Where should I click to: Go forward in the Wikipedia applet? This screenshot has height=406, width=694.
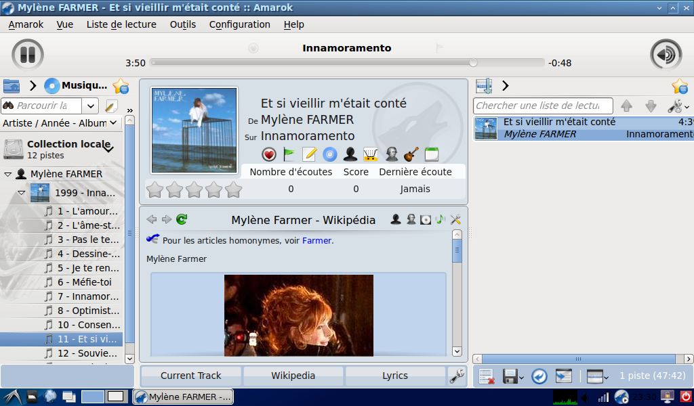click(167, 219)
